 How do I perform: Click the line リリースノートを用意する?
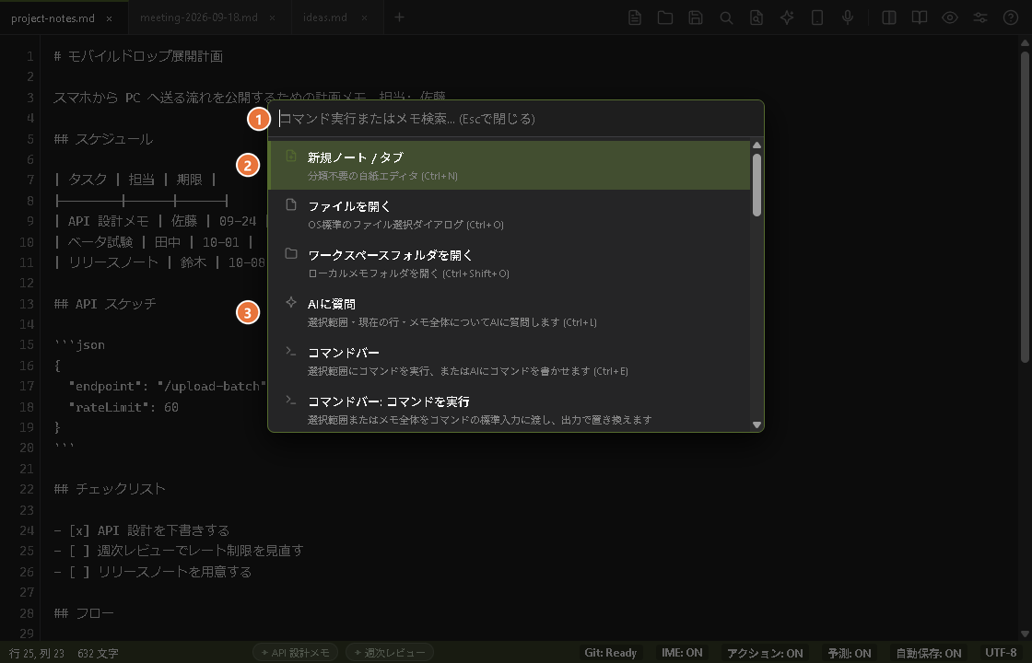click(x=153, y=572)
